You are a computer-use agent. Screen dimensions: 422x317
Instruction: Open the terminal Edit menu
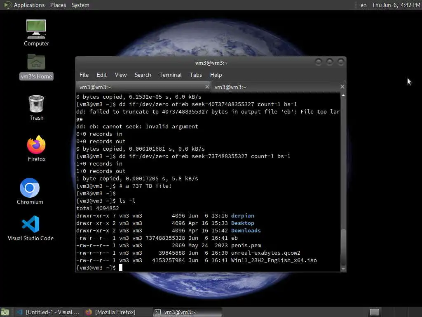102,75
